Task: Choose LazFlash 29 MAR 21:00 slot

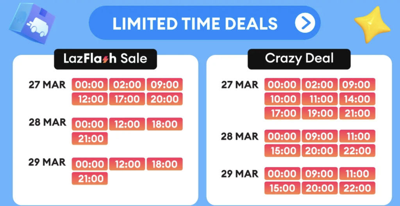Action: 90,178
